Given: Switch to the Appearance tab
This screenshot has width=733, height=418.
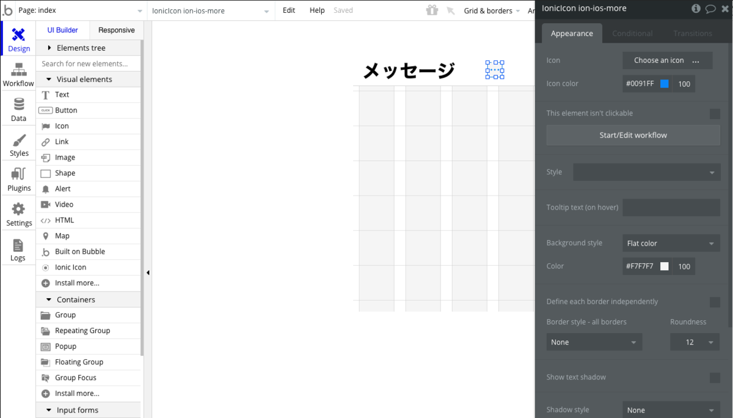Looking at the screenshot, I should pos(572,34).
